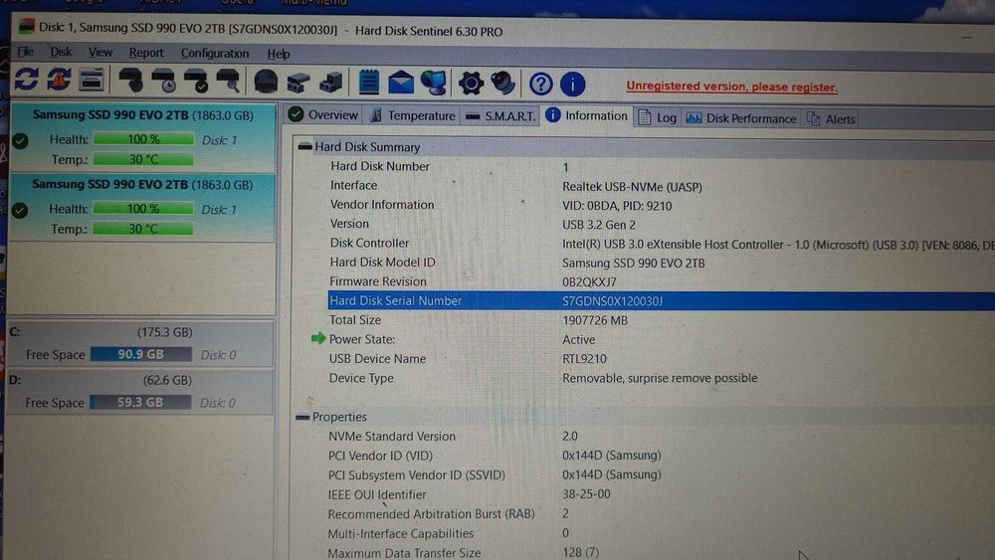
Task: Click the Maximum Data Transfer Size label
Action: [x=404, y=553]
